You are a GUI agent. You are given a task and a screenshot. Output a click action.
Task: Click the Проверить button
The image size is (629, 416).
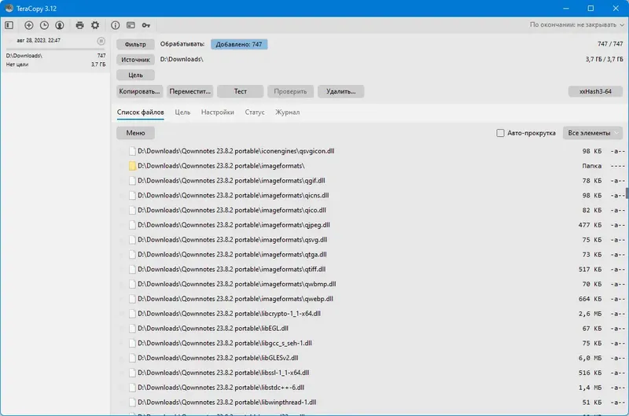[x=290, y=91]
